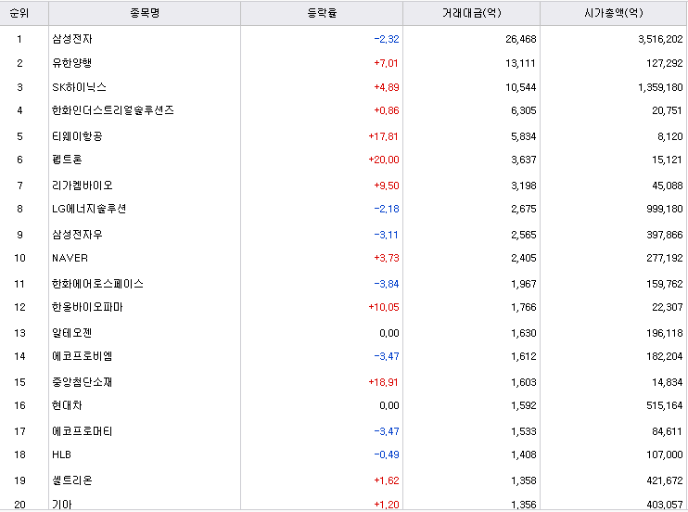Click the 거래대금(억) column header
The height and width of the screenshot is (512, 688).
point(471,13)
